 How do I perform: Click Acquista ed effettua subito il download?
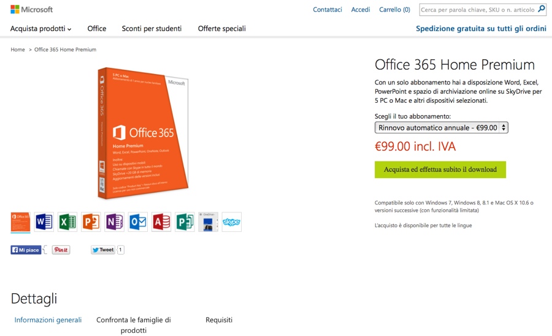[x=440, y=170]
